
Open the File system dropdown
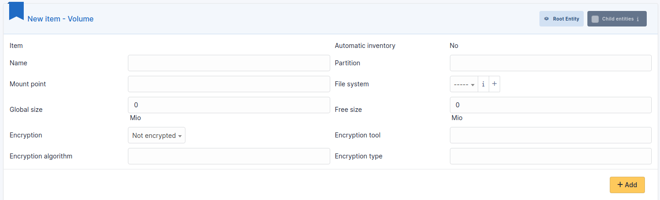tap(464, 84)
